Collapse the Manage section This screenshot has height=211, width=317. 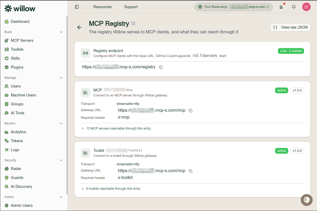pos(61,78)
